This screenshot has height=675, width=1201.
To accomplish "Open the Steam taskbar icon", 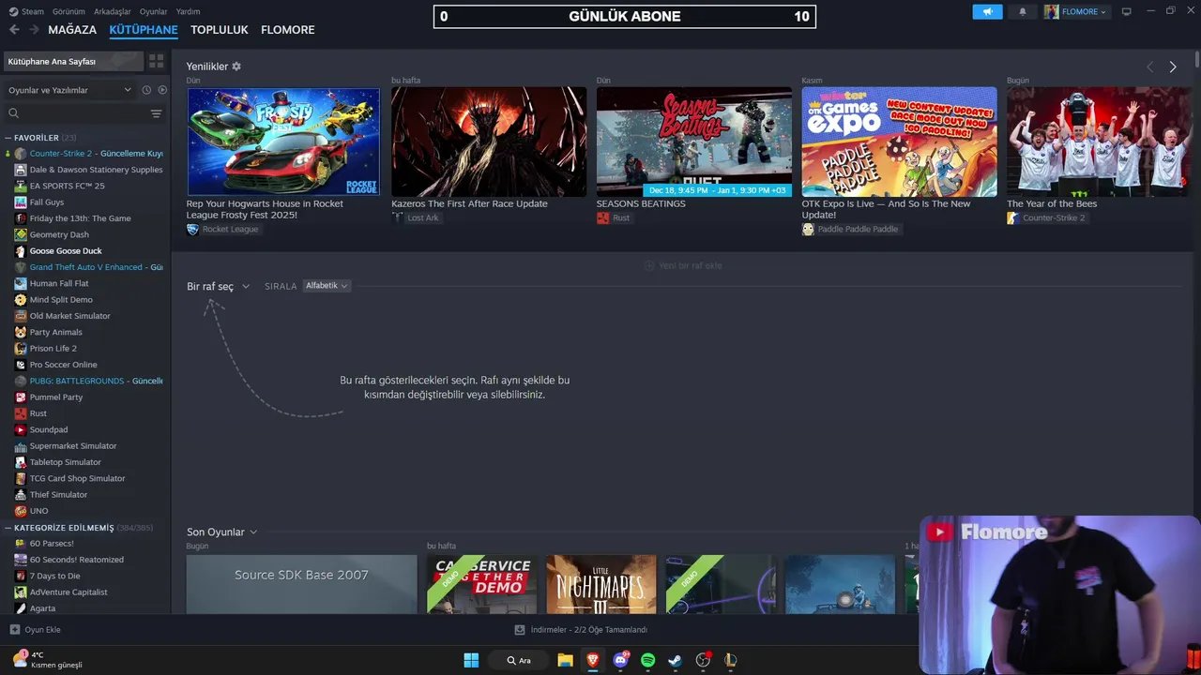I will 675,660.
